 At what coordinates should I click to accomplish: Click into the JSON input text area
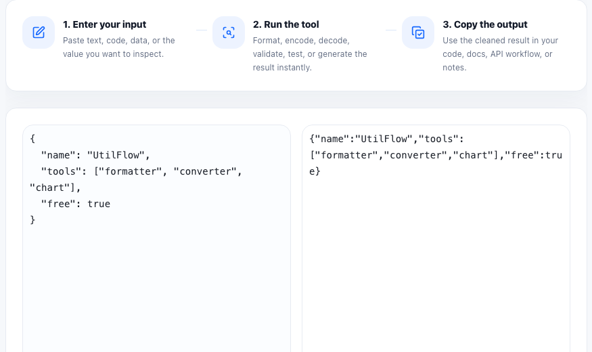pos(157,239)
